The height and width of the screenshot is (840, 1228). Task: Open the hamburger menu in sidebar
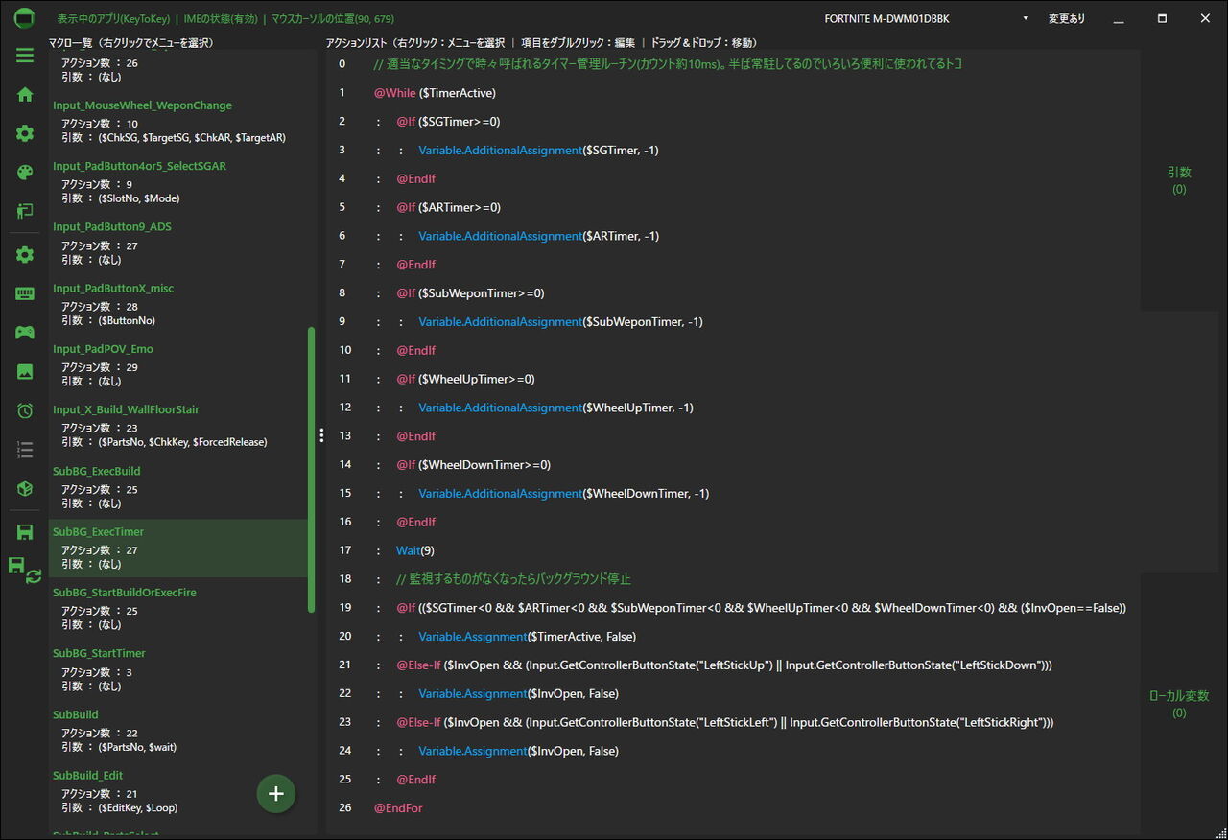[25, 55]
